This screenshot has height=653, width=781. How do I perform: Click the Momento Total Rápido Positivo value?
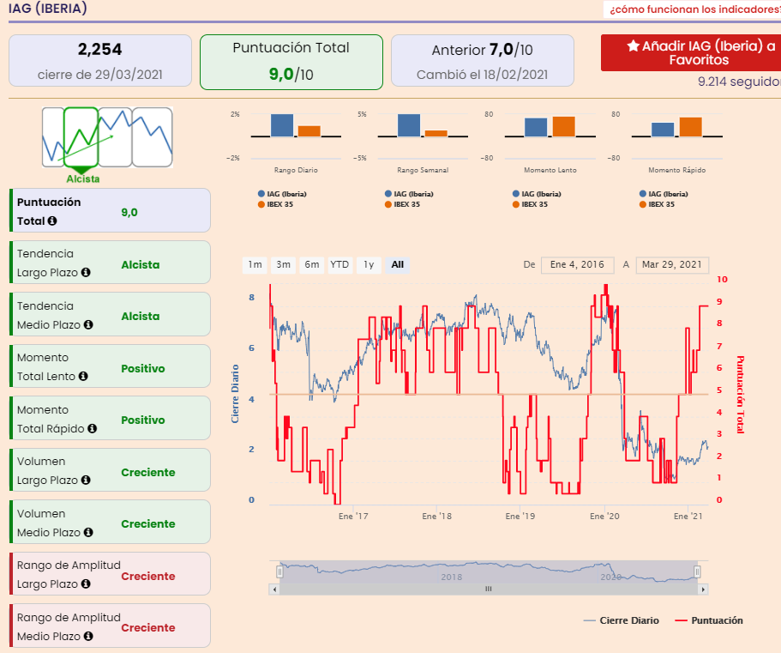click(143, 420)
